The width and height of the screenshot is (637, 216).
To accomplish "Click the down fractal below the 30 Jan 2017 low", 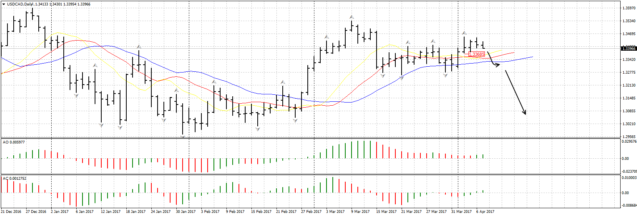I will 183,136.
